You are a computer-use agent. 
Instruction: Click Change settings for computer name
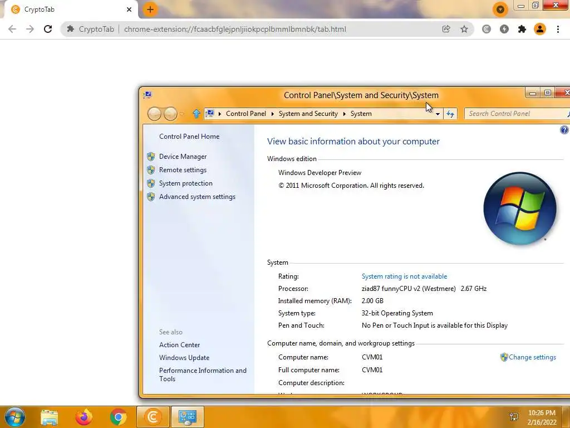(x=532, y=357)
